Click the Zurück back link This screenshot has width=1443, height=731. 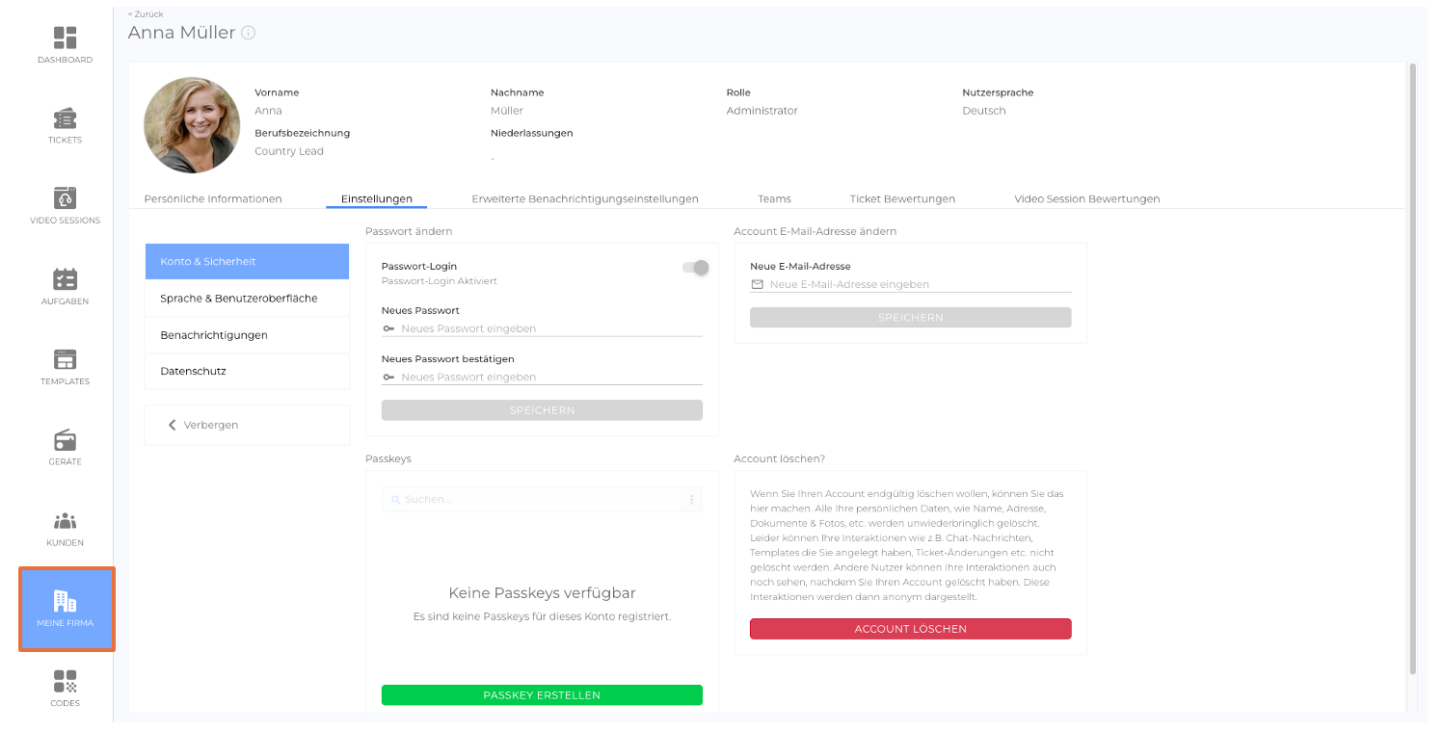tap(146, 14)
